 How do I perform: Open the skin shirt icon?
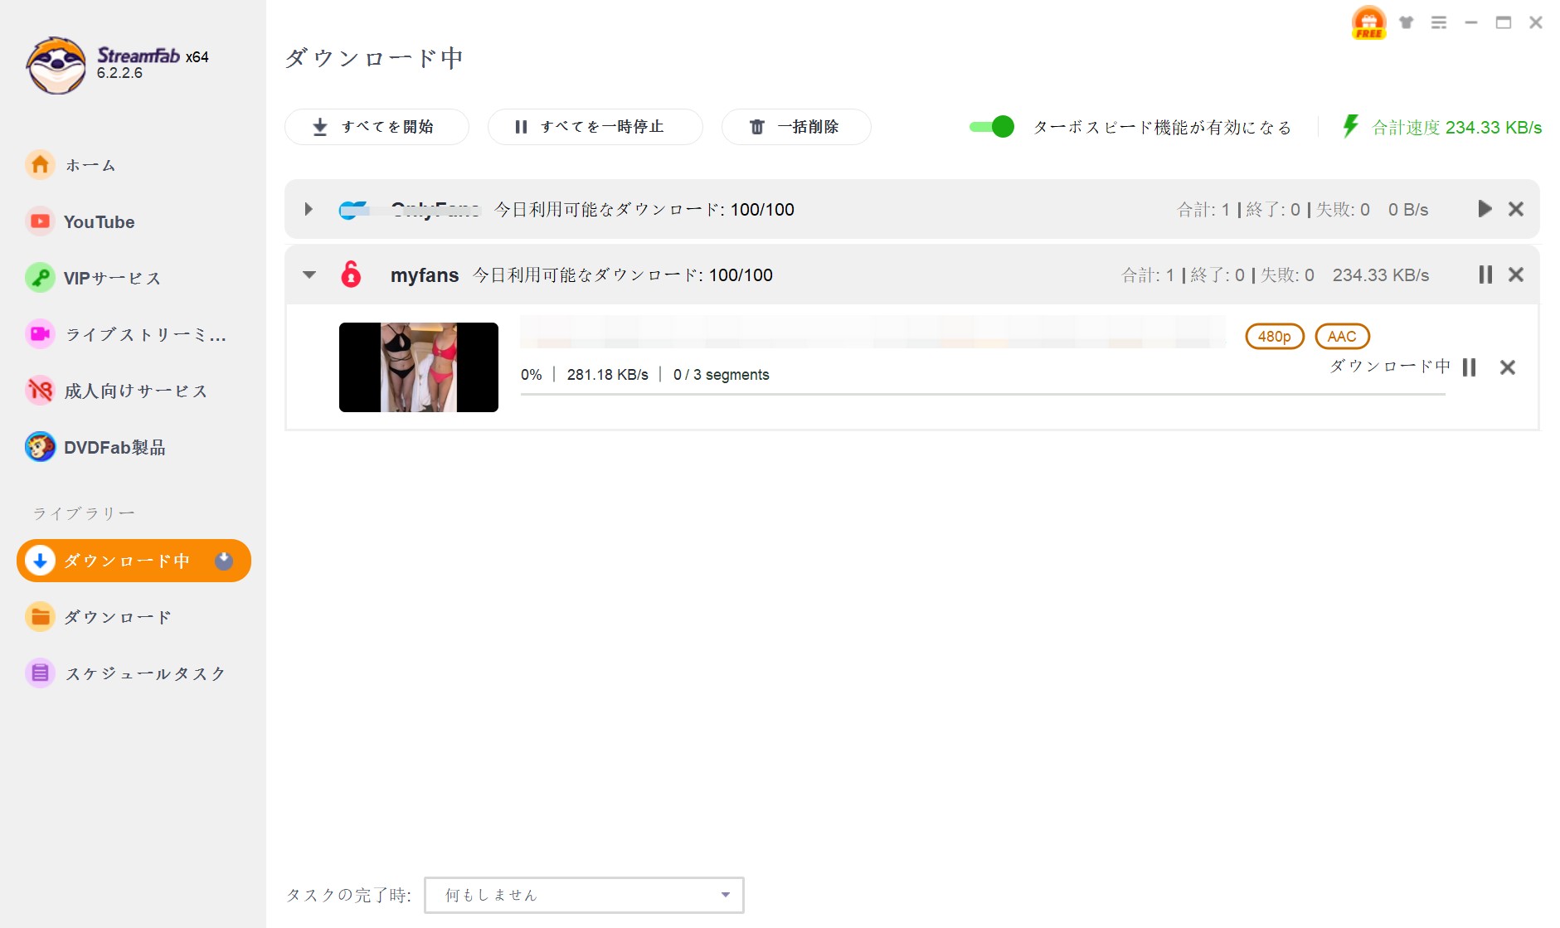click(1406, 22)
